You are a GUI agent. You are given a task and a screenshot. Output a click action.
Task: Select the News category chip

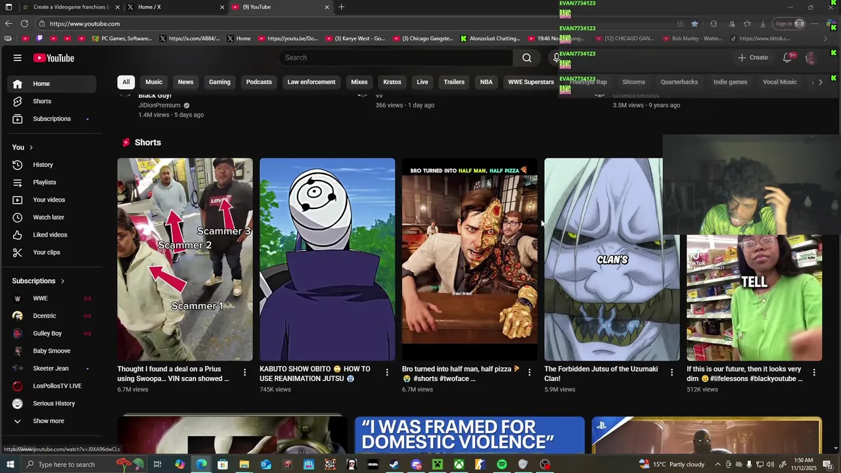point(185,82)
